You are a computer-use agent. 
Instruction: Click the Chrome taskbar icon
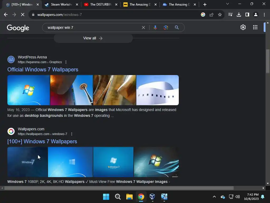(x=141, y=197)
